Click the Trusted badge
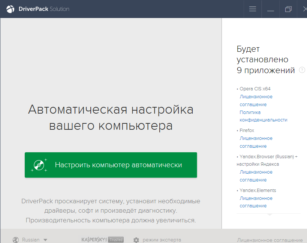Image resolution: width=307 pixels, height=243 pixels. [116, 240]
